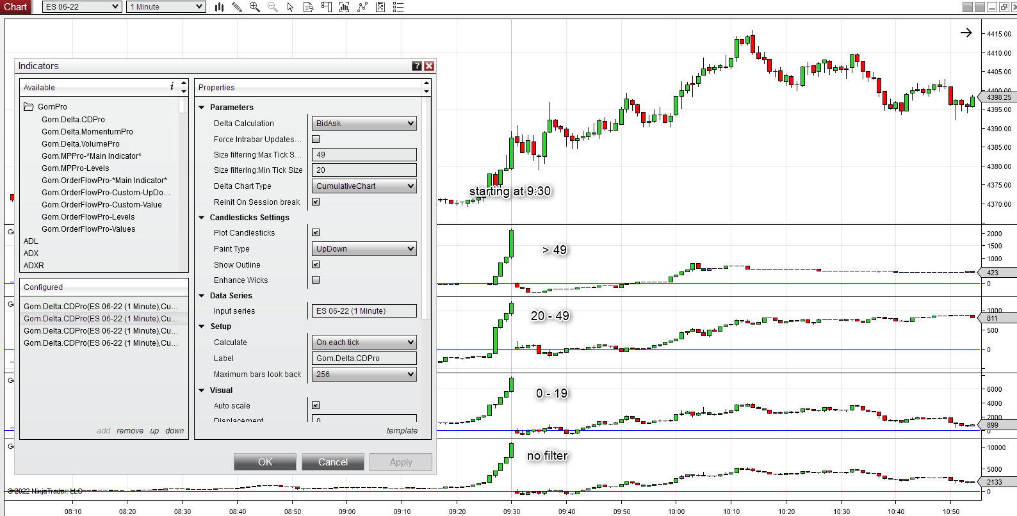Collapse the Parameters section

(x=202, y=108)
